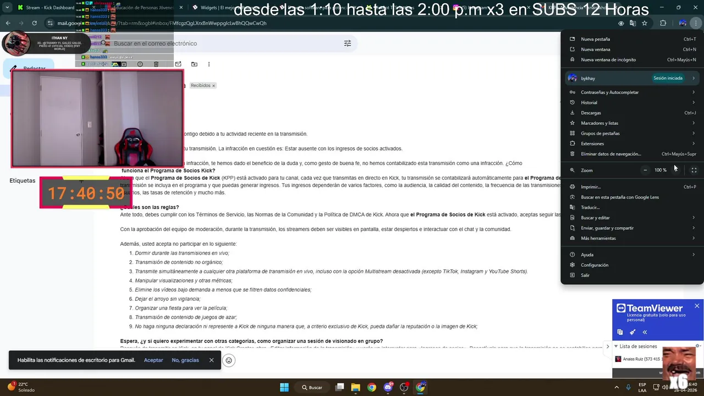Expand the bykhay profile submenu
This screenshot has height=396, width=704.
click(632, 78)
